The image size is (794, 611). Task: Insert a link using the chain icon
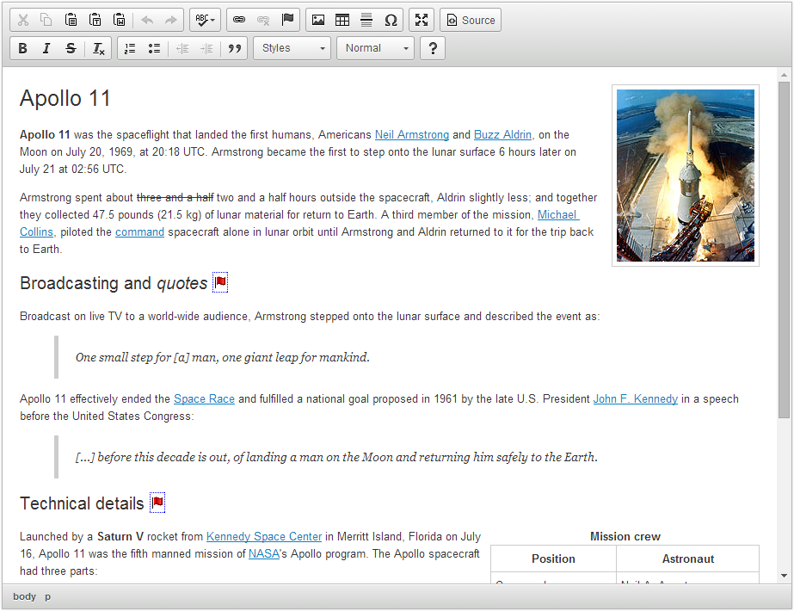pos(239,20)
